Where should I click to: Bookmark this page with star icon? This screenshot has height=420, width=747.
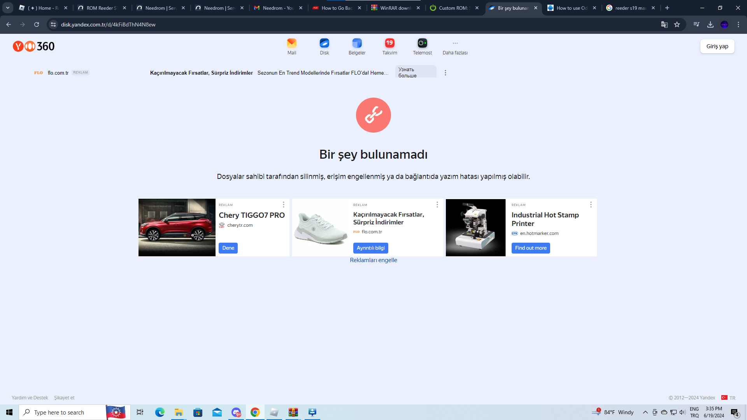[677, 24]
